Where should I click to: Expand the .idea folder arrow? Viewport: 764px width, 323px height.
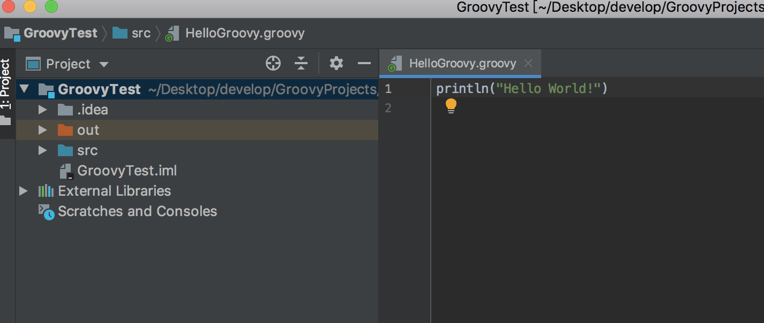tap(43, 110)
